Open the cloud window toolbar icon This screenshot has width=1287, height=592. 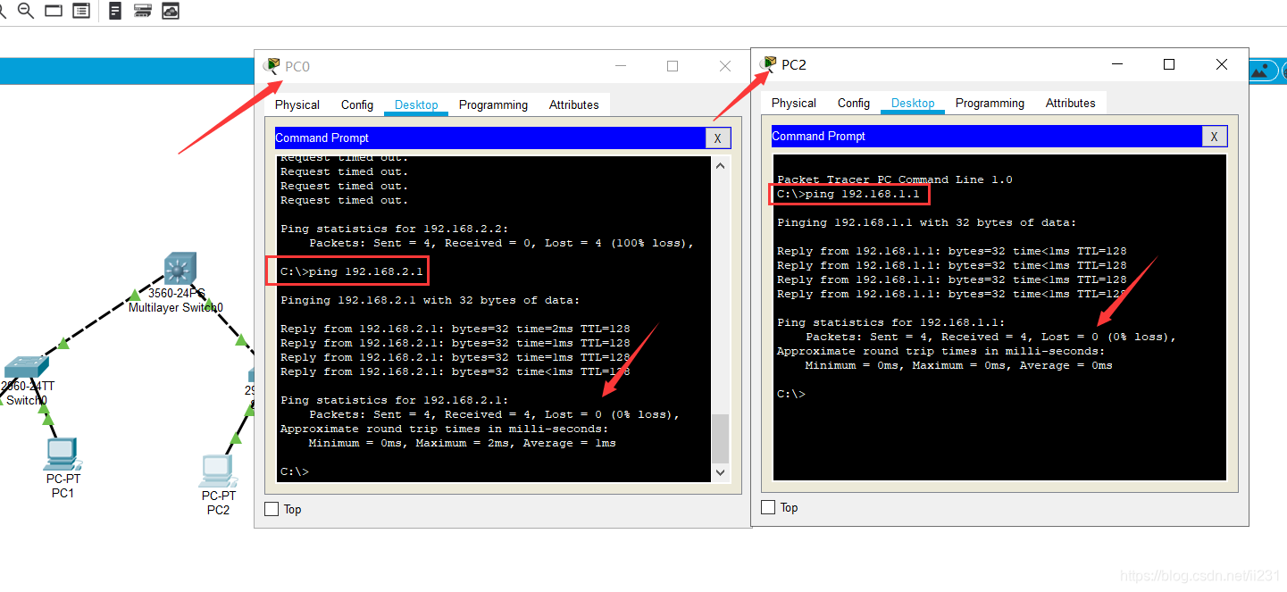pos(170,11)
